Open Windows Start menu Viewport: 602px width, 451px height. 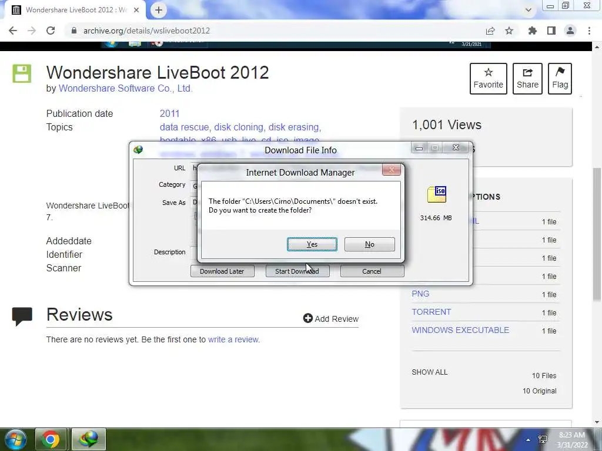coord(15,439)
